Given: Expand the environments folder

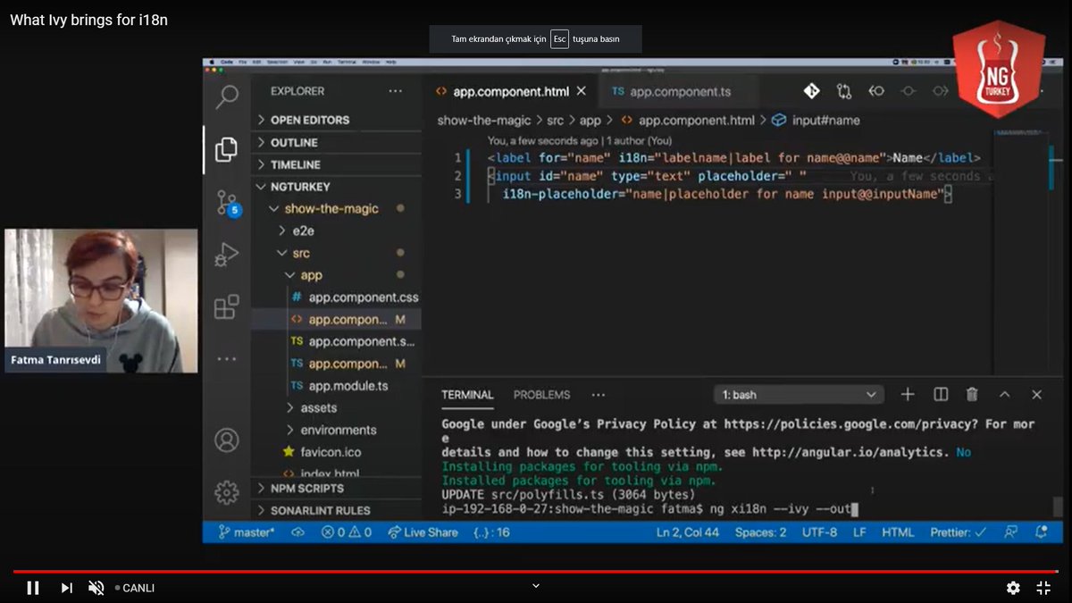Looking at the screenshot, I should tap(336, 430).
